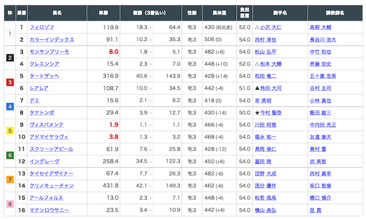Click the red win odds 3.8

point(114,137)
